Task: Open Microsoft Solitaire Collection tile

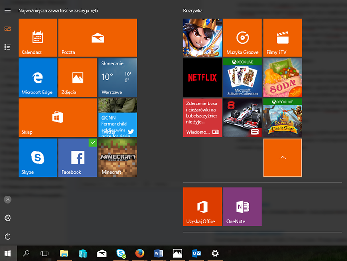Action: pyautogui.click(x=242, y=77)
